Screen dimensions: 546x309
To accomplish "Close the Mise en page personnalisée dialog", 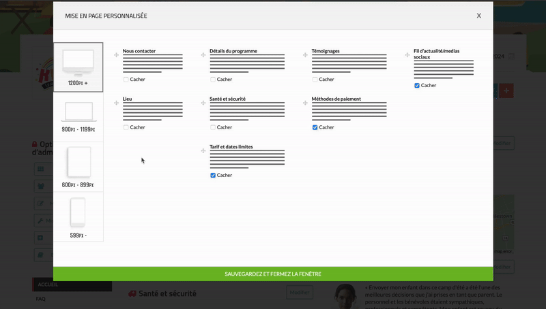I will coord(479,16).
